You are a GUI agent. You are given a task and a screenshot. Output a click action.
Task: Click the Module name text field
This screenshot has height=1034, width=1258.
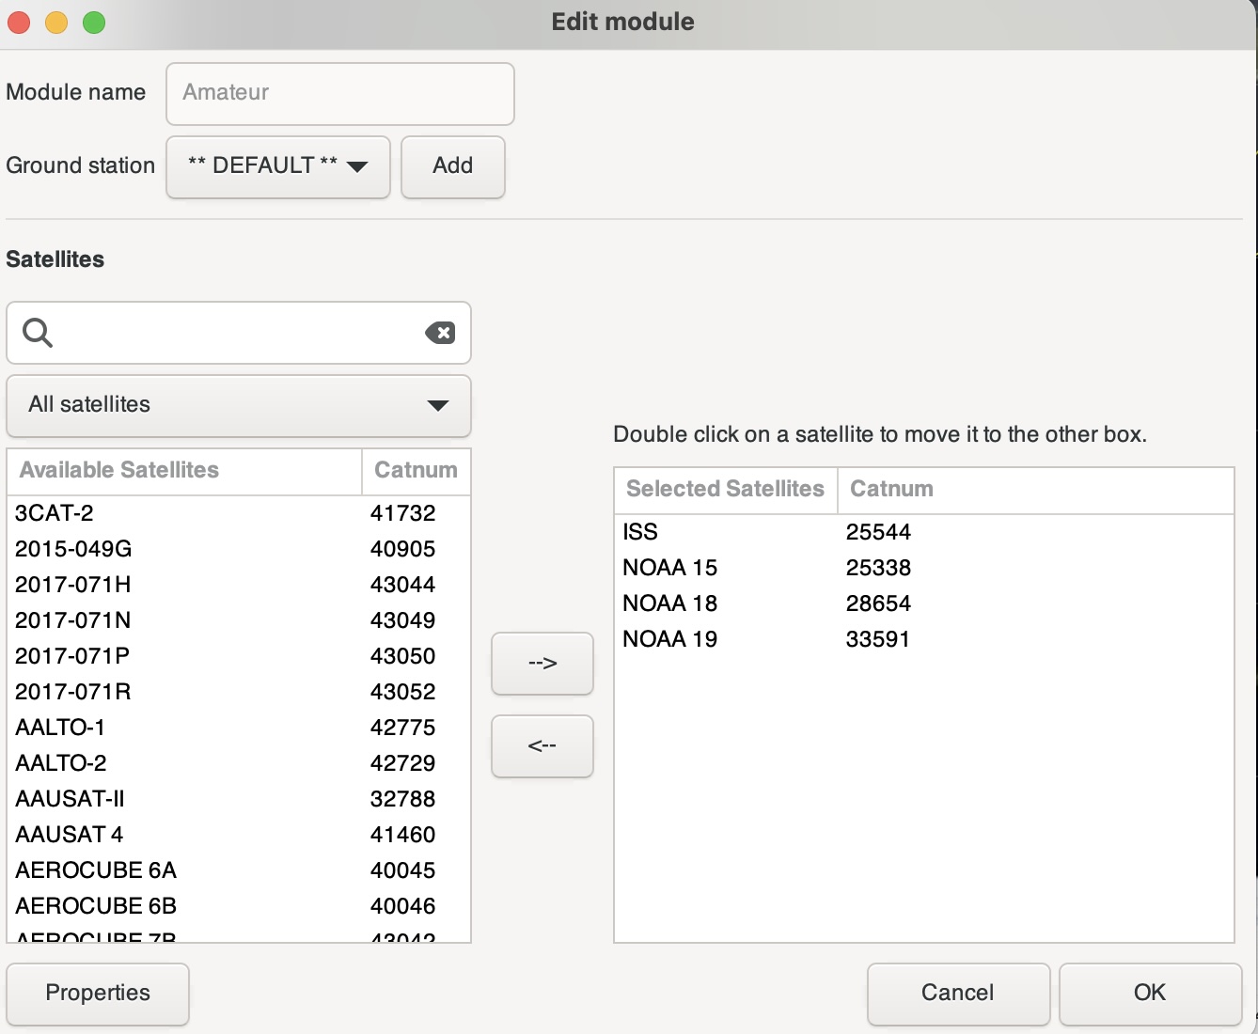coord(340,93)
